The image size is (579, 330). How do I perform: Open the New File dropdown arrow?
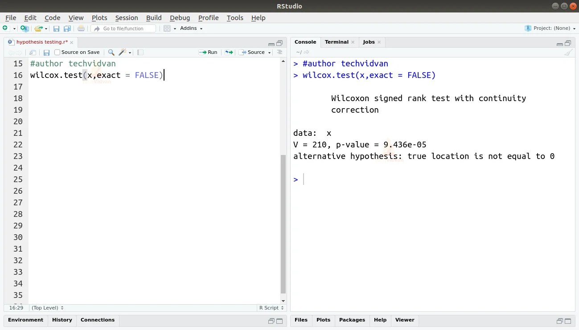pos(14,29)
